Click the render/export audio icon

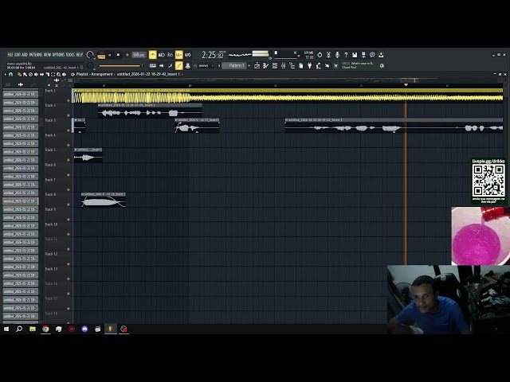[x=363, y=55]
